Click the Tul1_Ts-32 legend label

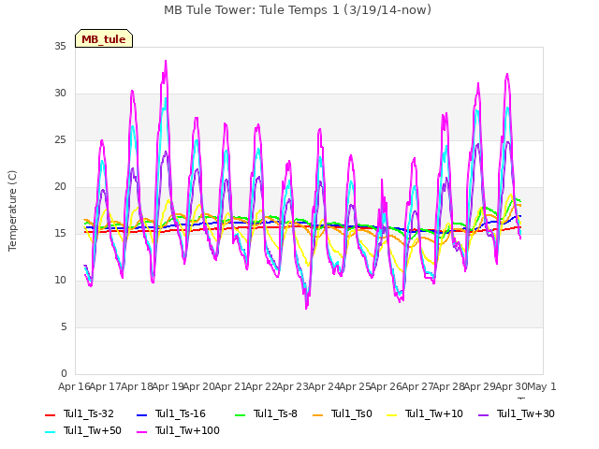tap(89, 413)
